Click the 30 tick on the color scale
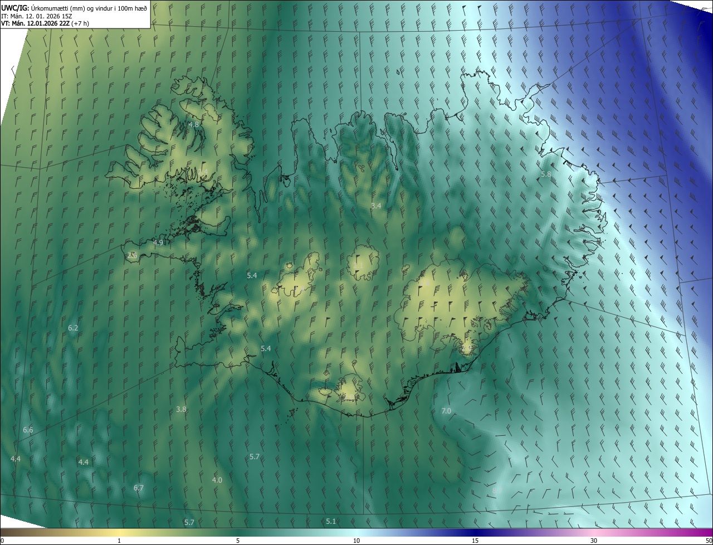Screen dimensions: 713x545 pos(594,541)
